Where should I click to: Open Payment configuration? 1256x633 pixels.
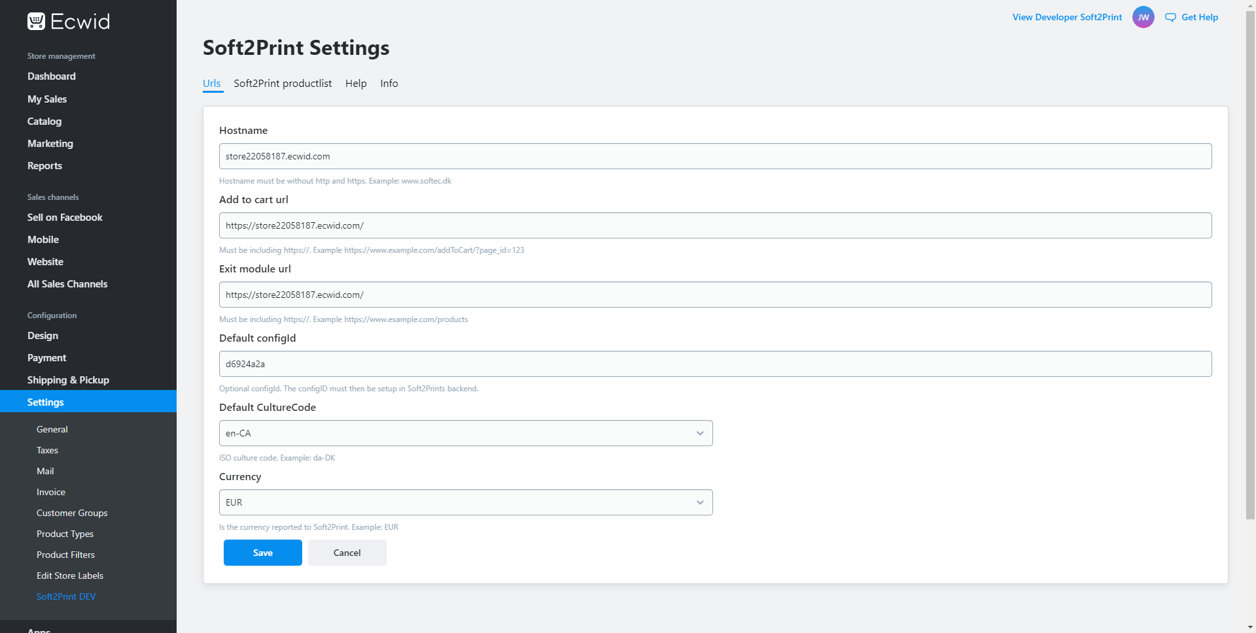[46, 358]
